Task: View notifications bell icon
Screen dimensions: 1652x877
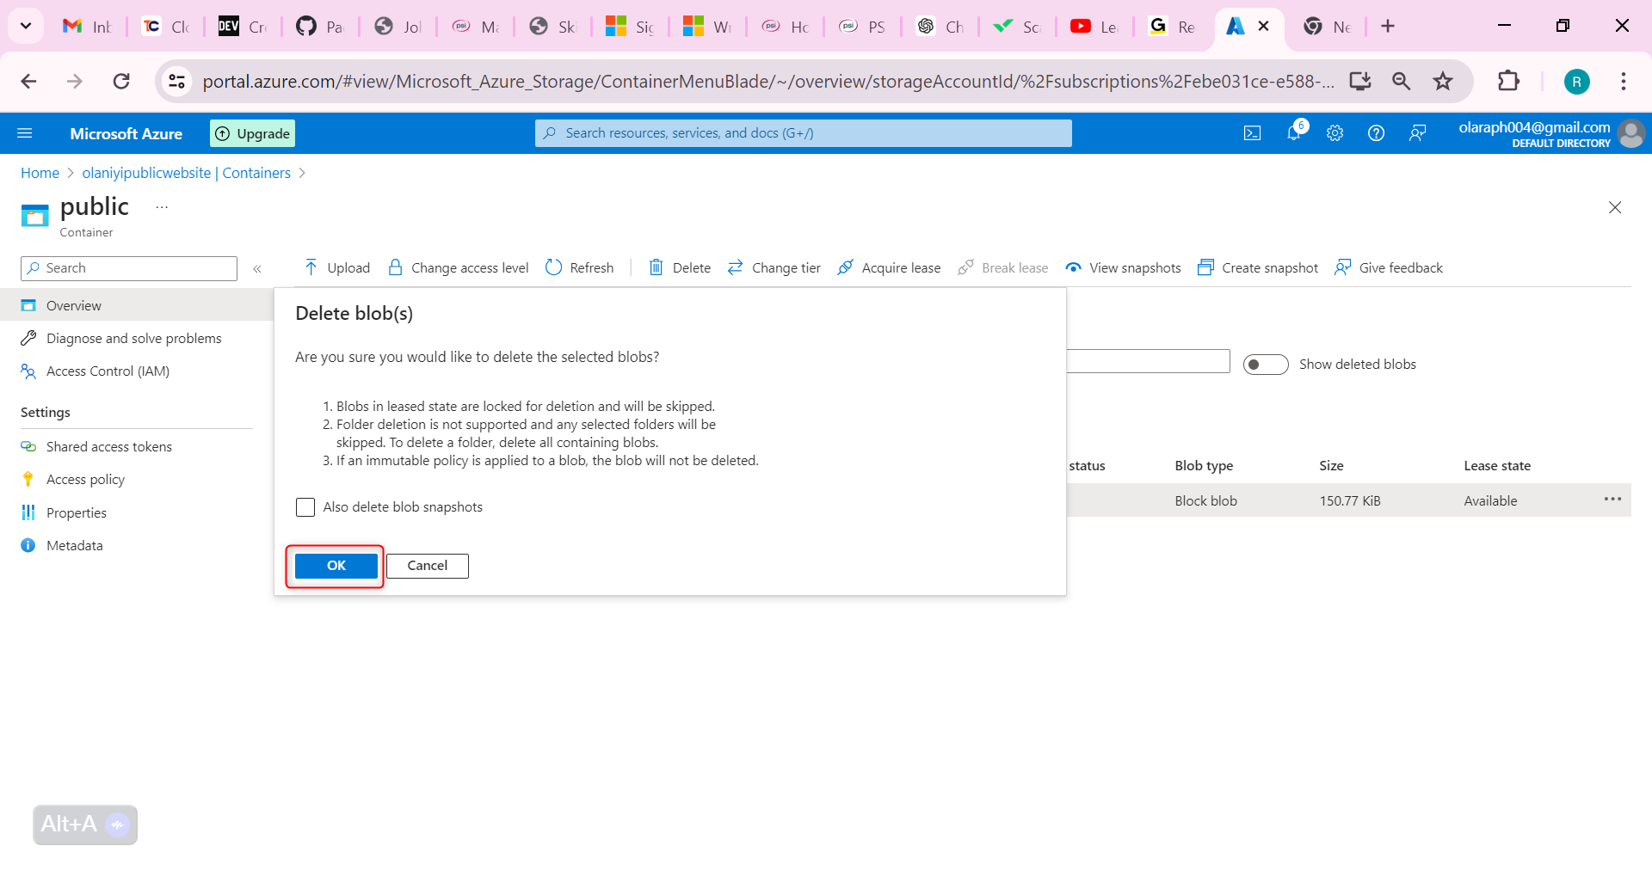Action: tap(1293, 132)
